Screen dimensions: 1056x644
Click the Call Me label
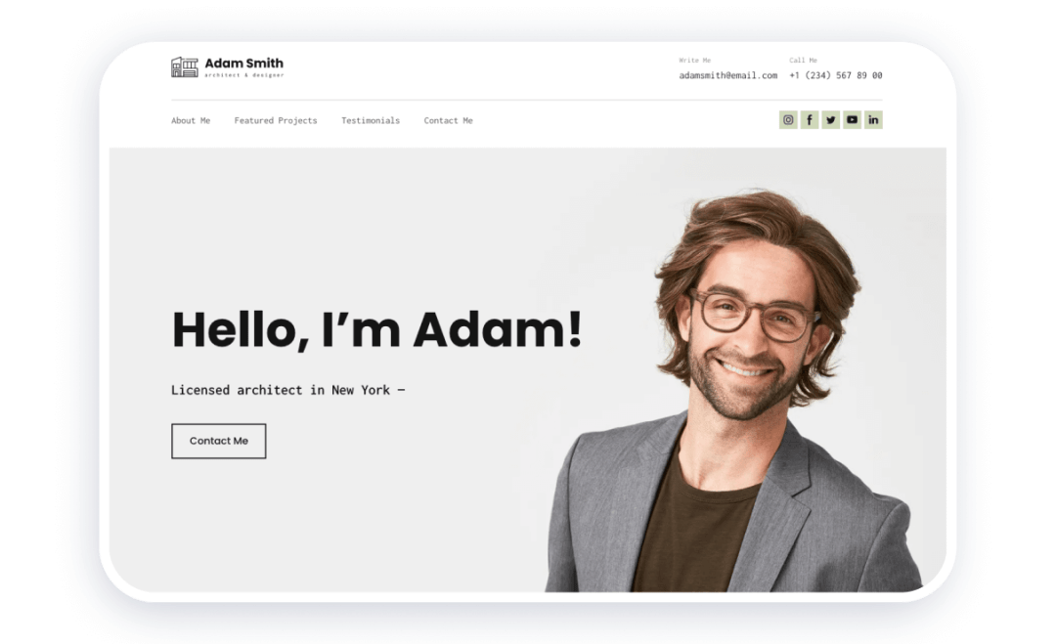(803, 60)
